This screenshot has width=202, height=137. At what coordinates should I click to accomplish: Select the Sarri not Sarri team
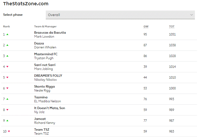click(45, 65)
